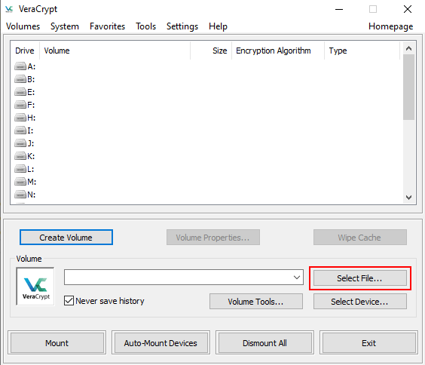Click the Create Volume button

pyautogui.click(x=66, y=238)
